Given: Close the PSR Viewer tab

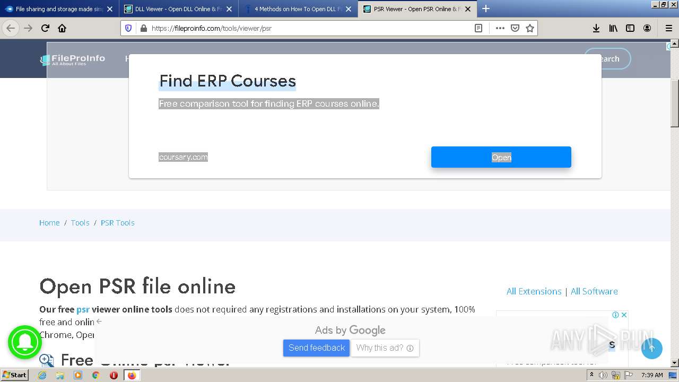Looking at the screenshot, I should click(468, 9).
